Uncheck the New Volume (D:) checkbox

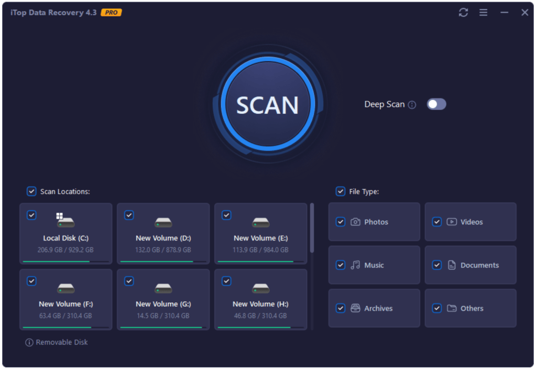[x=129, y=215]
